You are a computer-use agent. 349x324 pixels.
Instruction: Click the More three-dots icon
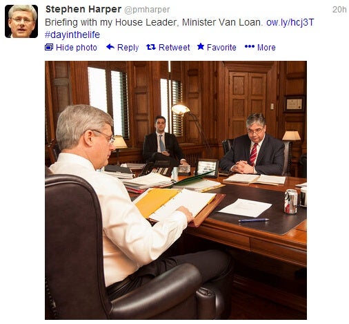click(x=250, y=47)
